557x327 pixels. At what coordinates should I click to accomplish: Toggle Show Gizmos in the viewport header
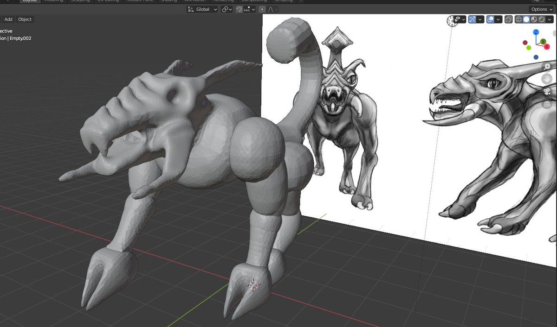[472, 19]
